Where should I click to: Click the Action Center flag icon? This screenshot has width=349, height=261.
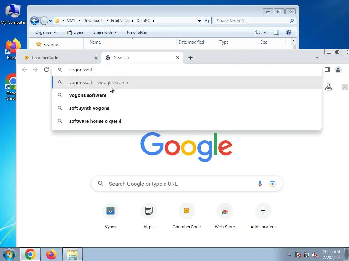298,255
